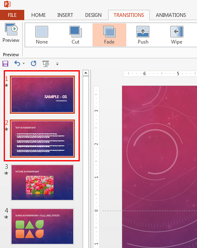Open the FILE tab

(x=12, y=15)
